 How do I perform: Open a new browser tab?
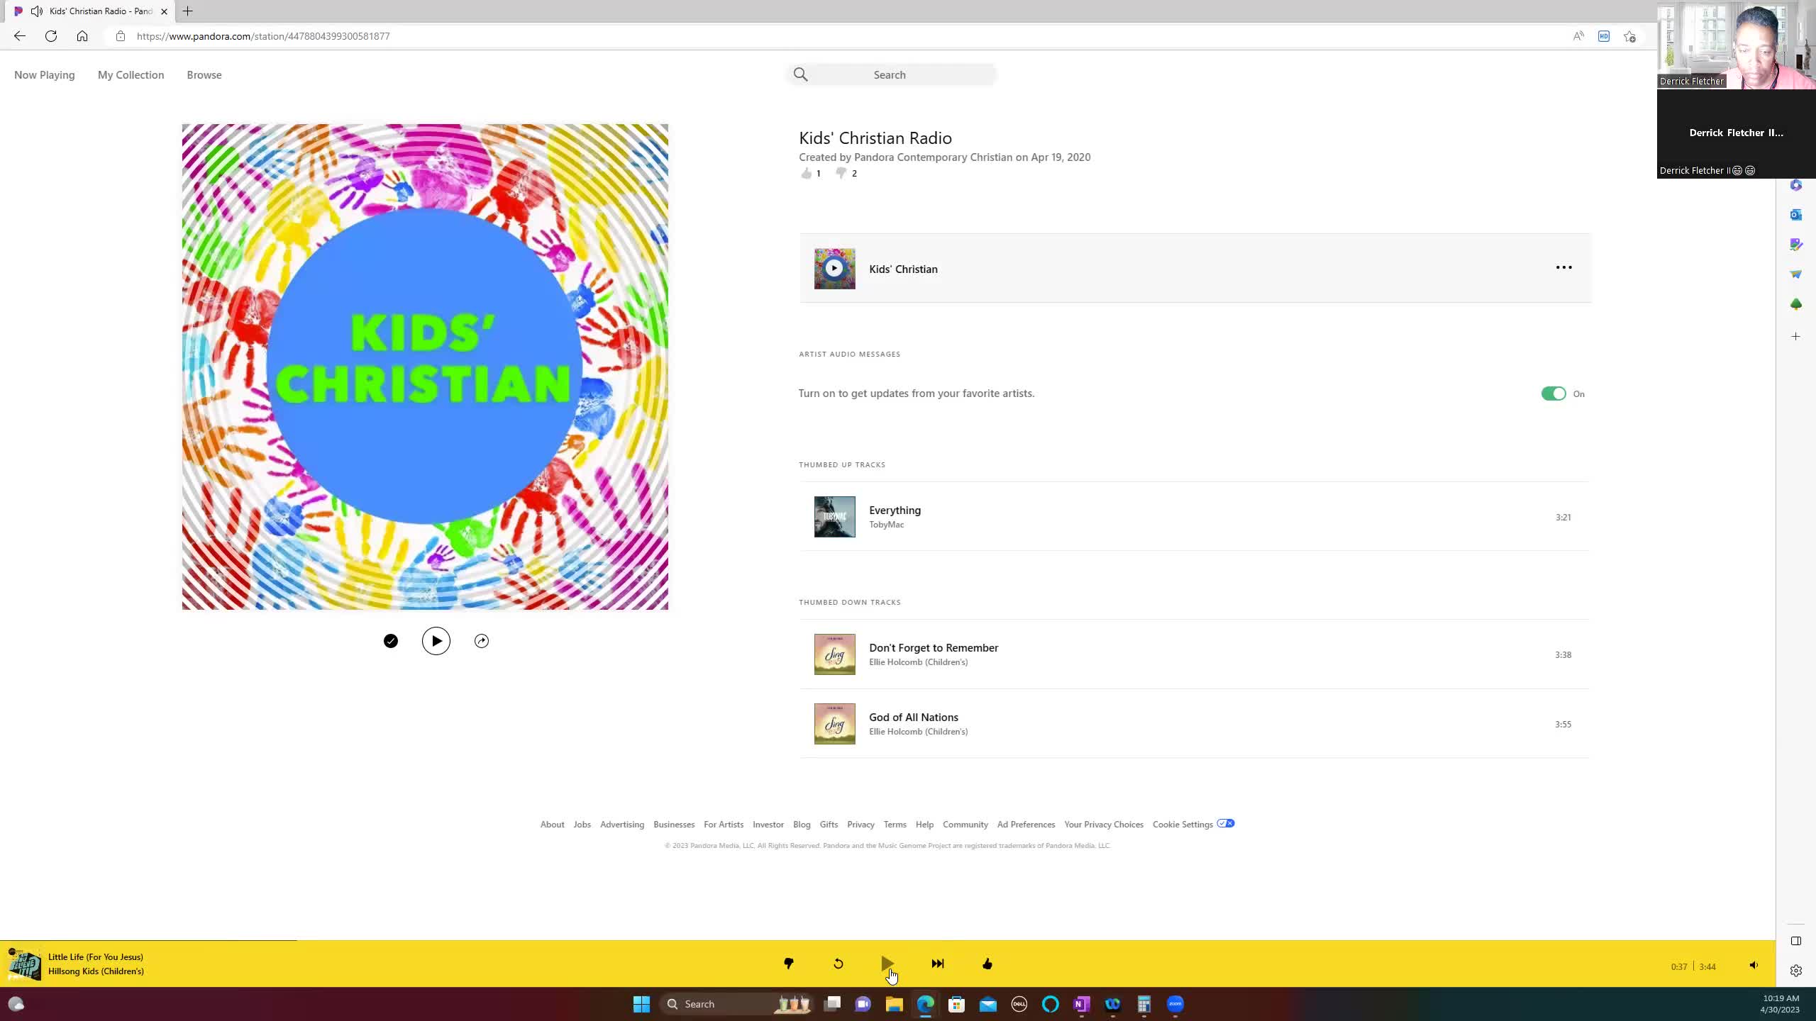(187, 11)
